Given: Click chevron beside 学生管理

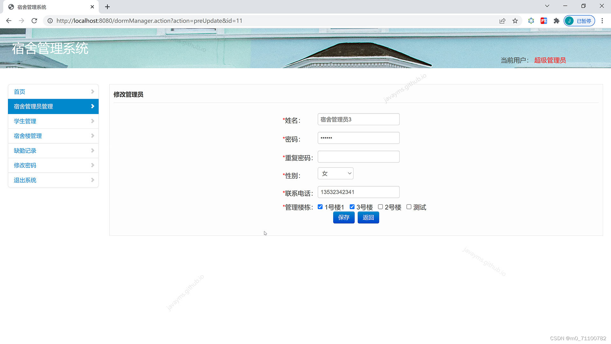Looking at the screenshot, I should [93, 121].
